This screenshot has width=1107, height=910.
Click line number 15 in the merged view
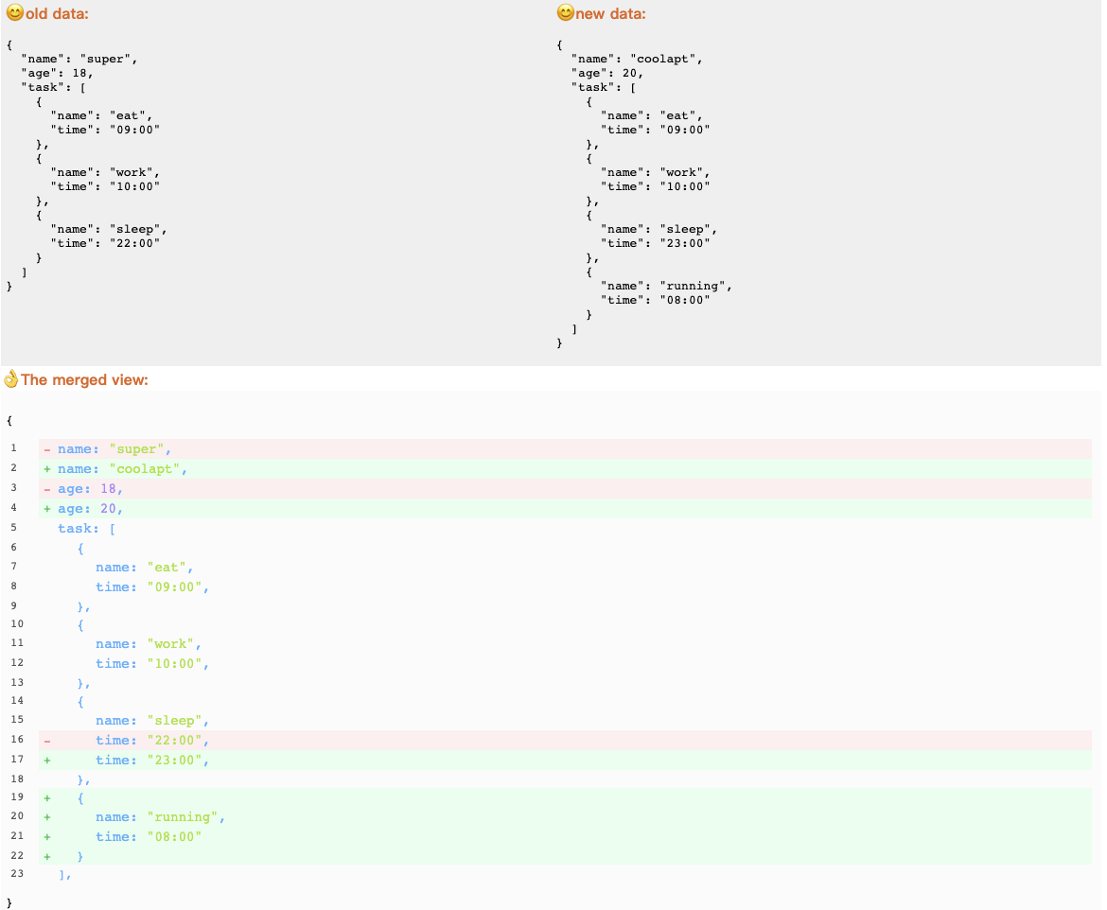pos(16,720)
